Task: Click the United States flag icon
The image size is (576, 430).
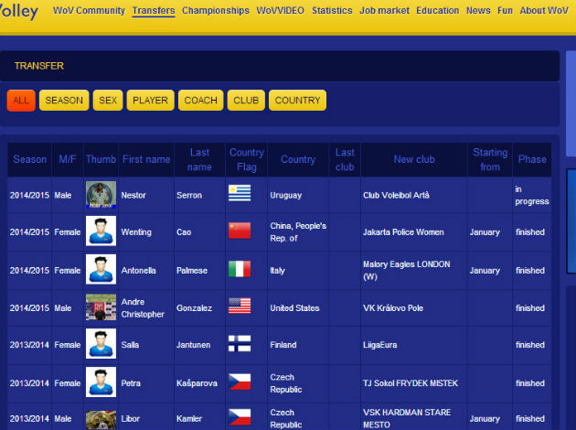Action: pos(239,306)
